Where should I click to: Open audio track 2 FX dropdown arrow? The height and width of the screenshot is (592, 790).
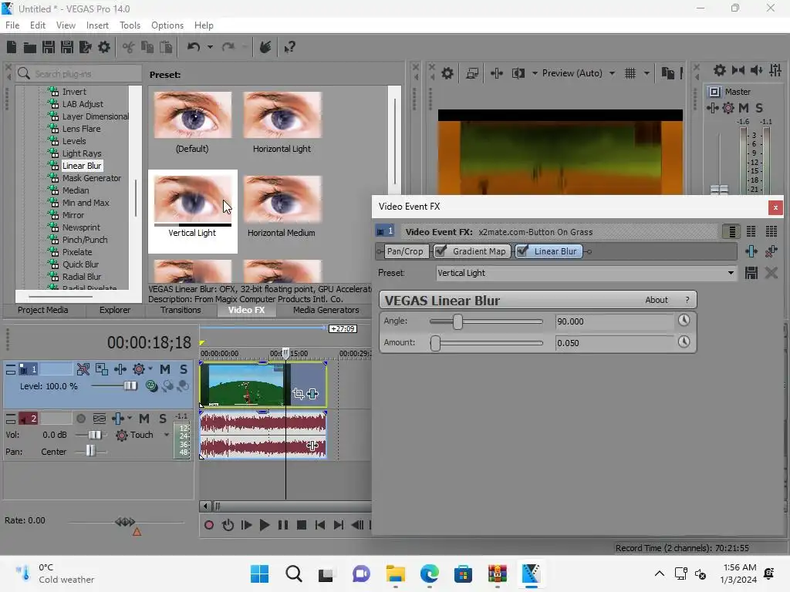click(x=130, y=419)
